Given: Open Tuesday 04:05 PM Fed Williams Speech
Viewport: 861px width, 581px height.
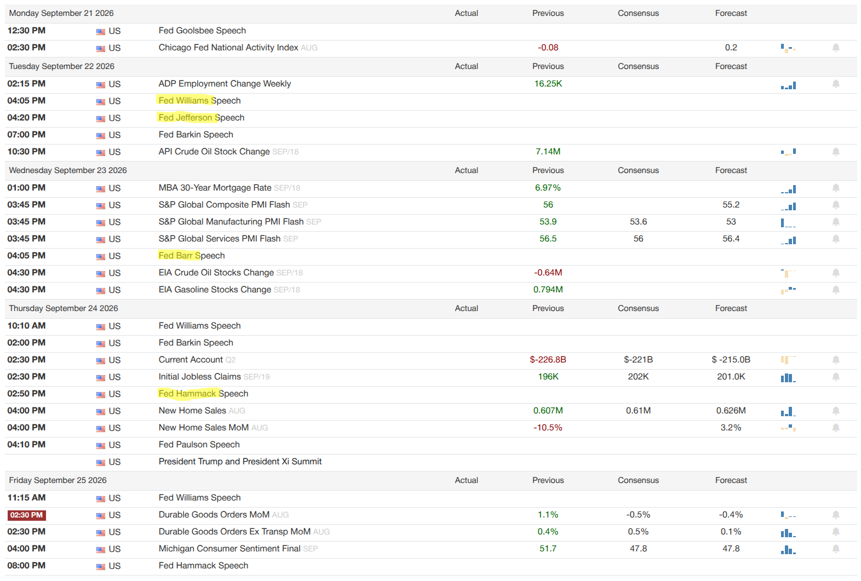Looking at the screenshot, I should coord(199,101).
